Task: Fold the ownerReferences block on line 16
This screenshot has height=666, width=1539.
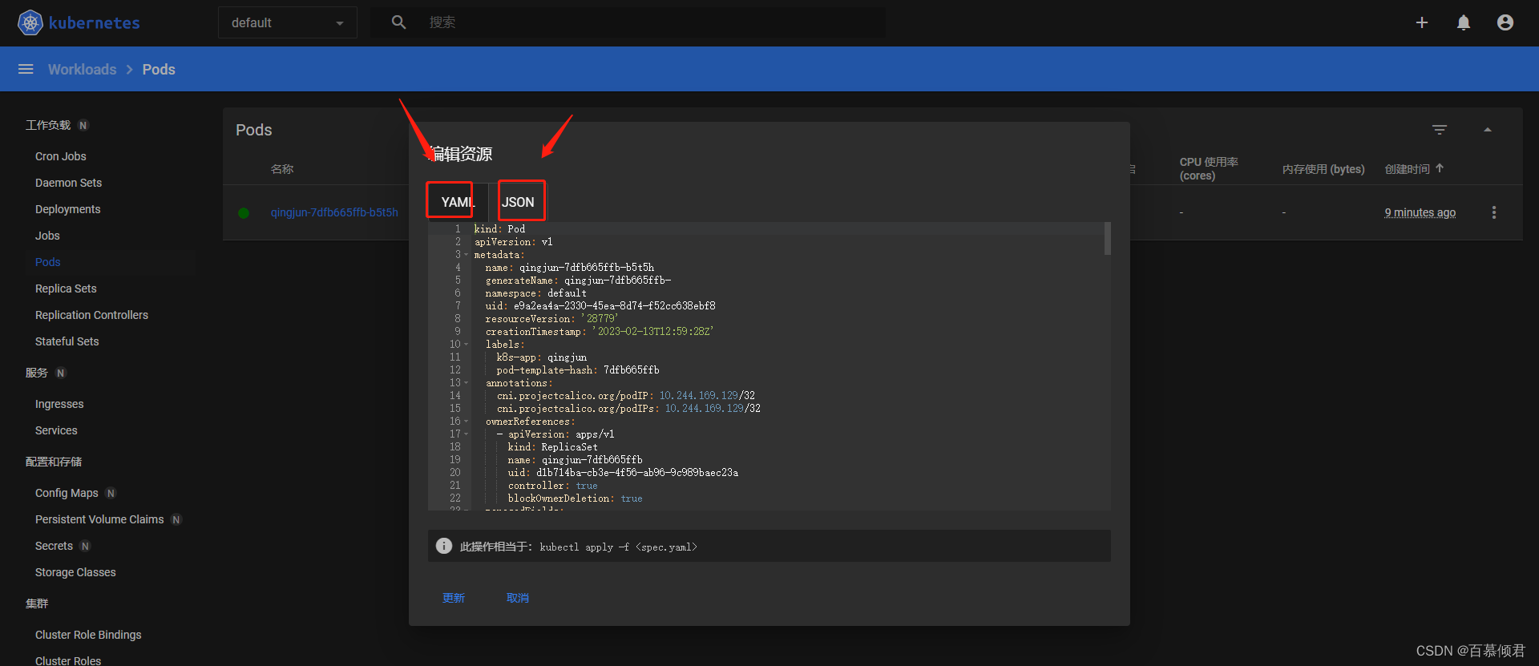Action: click(466, 422)
